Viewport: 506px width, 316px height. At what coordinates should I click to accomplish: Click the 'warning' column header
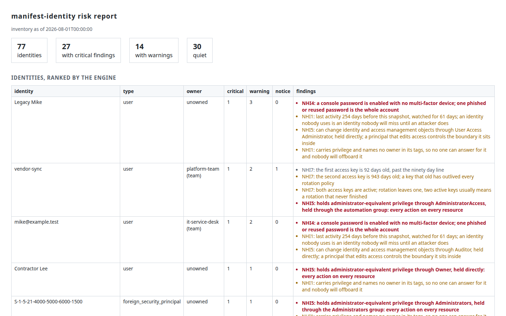(x=259, y=91)
